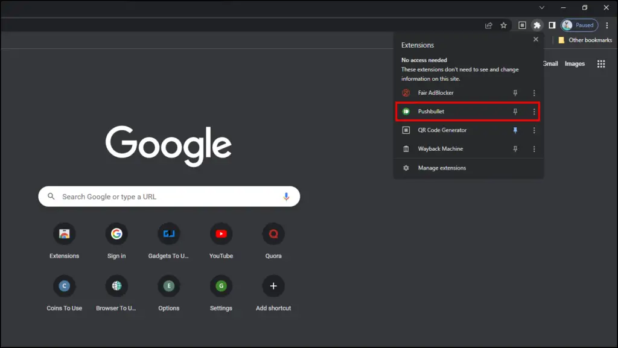Viewport: 618px width, 348px height.
Task: Unpin QR Code Generator from toolbar
Action: [515, 130]
